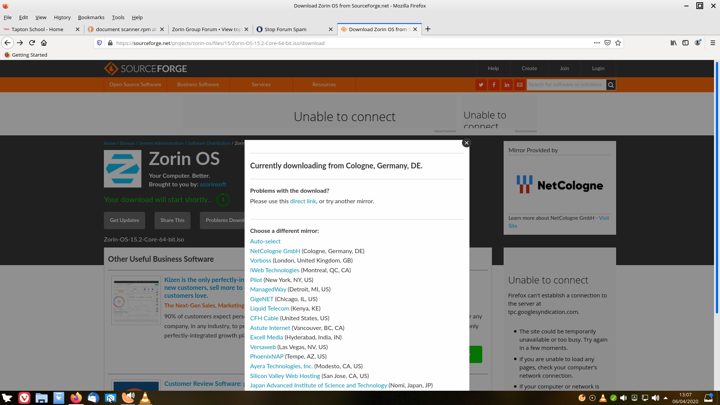Open the Getting Started bookmark
Screen dimensions: 720x405
(x=25, y=55)
